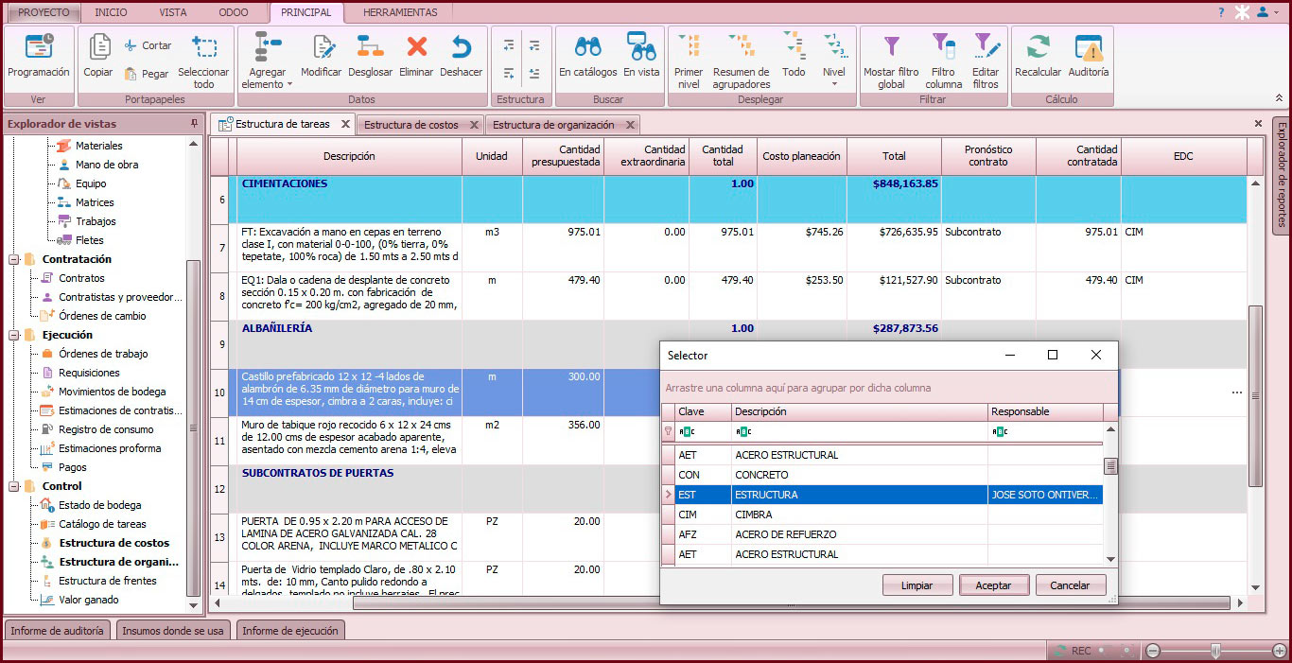Click the Cortar scissors icon

coord(131,45)
